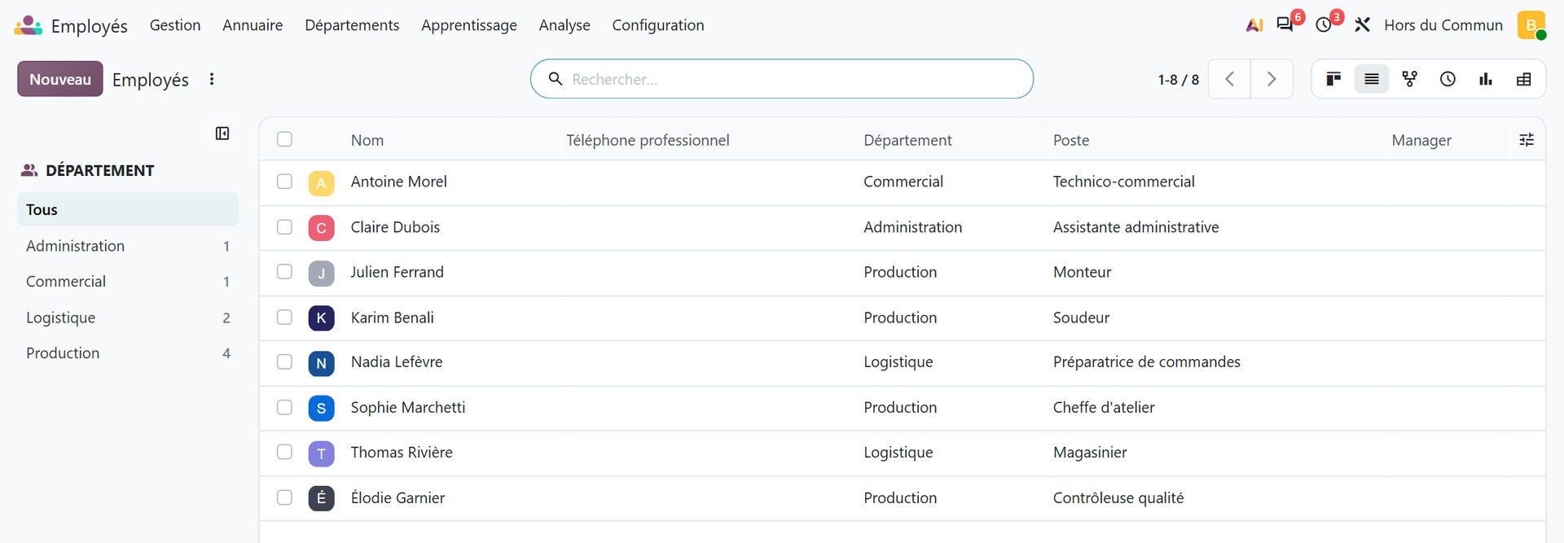
Task: Open the Analyse menu
Action: (x=565, y=25)
